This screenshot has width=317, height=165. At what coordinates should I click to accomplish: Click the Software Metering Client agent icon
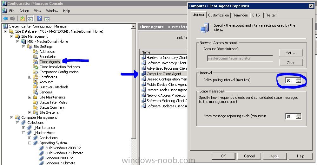coord(144,101)
